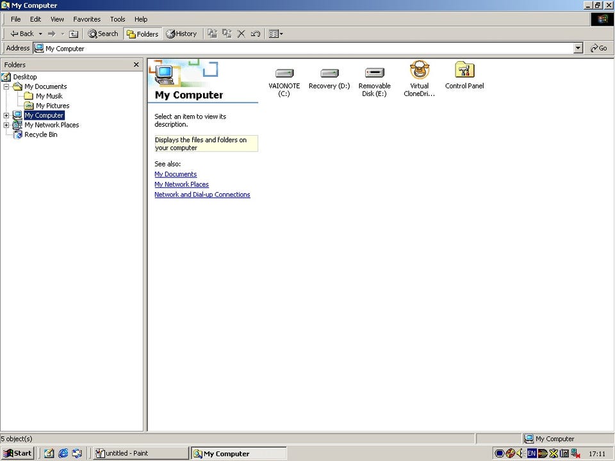Select My Computer in the folder tree
Screen dimensions: 615x461
point(44,115)
